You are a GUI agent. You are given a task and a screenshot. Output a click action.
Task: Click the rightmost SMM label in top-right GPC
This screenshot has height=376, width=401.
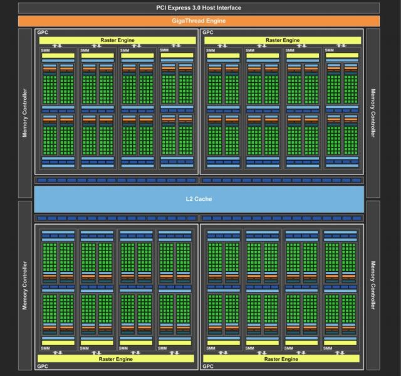[329, 50]
